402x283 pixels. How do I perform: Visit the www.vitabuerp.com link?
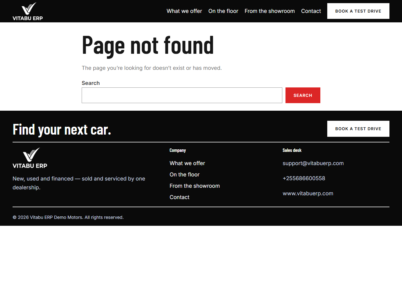click(x=308, y=193)
